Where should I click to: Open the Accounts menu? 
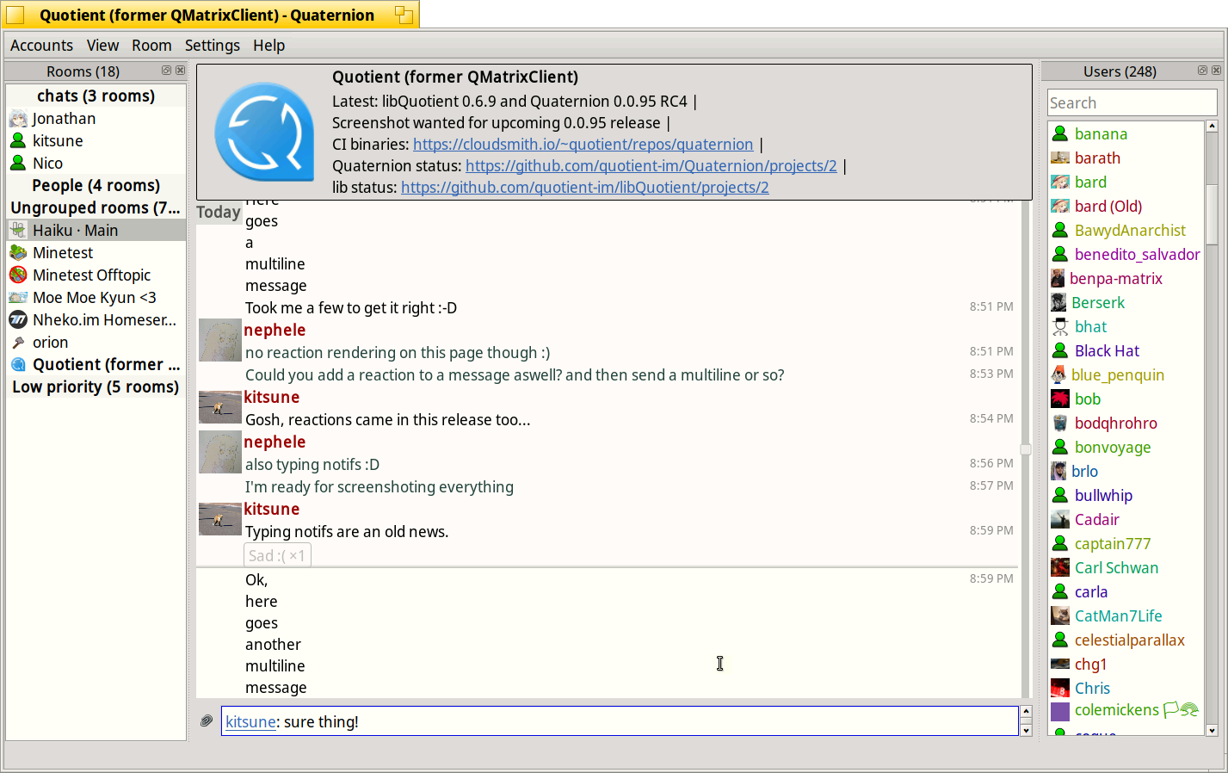click(41, 46)
